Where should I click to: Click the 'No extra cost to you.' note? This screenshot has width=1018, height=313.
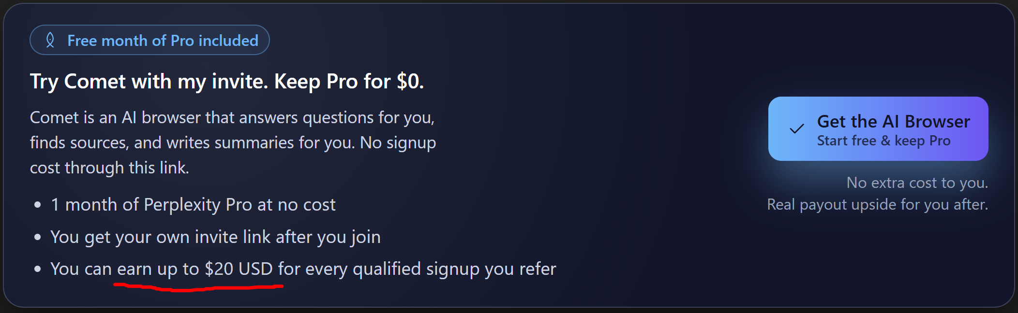pyautogui.click(x=917, y=183)
